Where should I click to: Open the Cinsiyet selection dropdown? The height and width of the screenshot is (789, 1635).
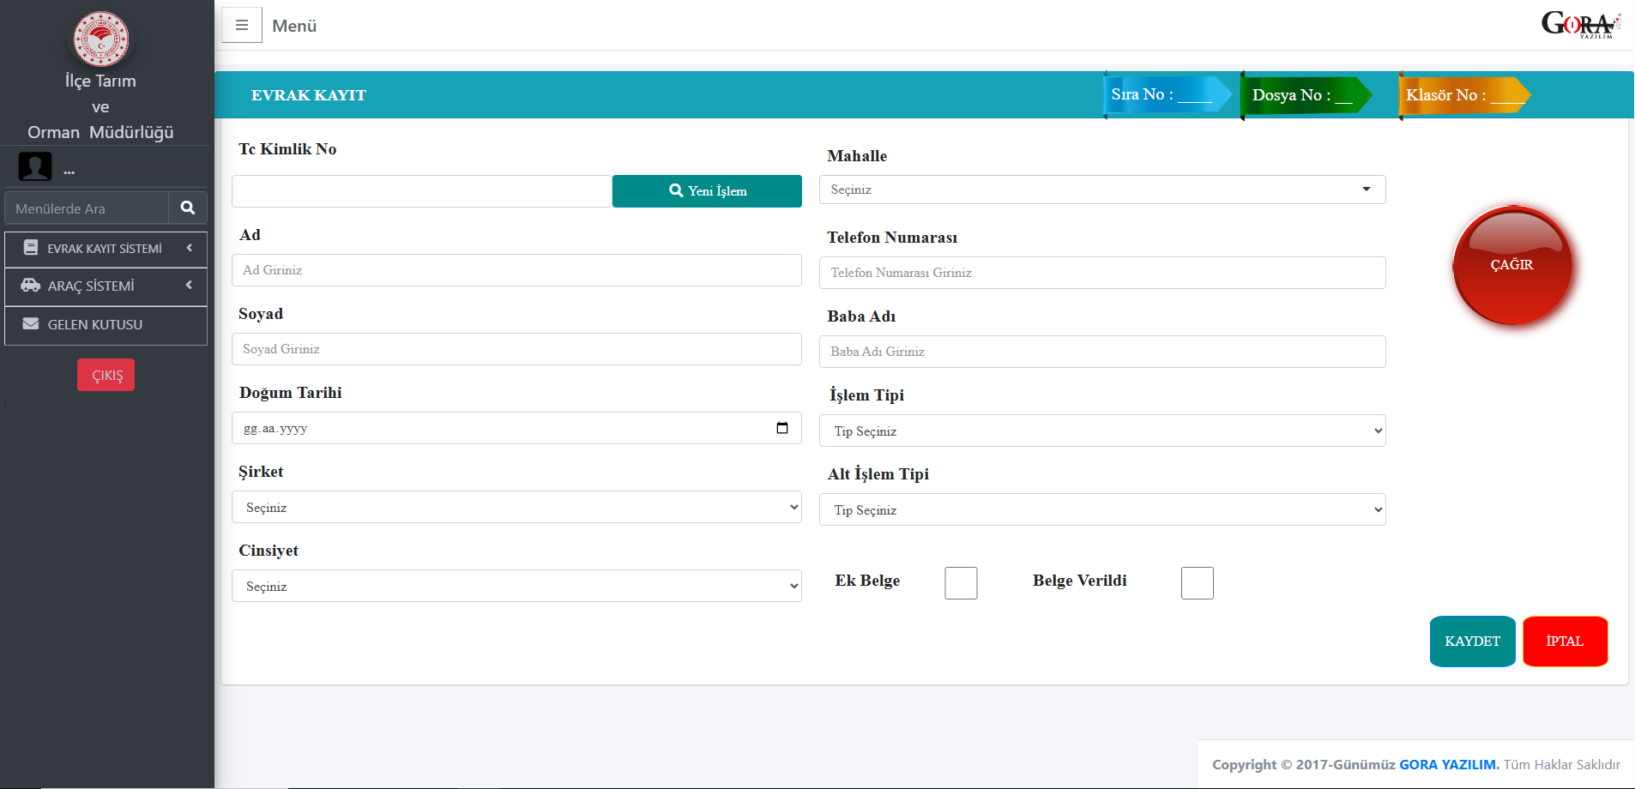(x=516, y=587)
